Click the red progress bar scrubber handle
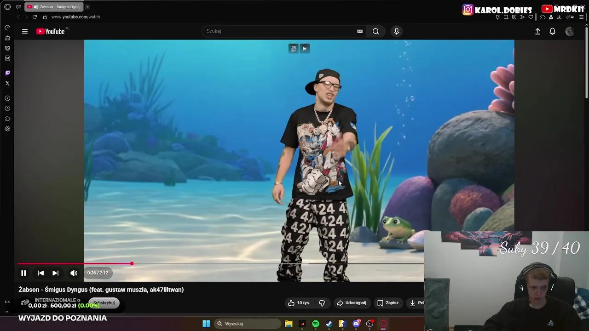Viewport: 589px width, 331px height. click(132, 264)
